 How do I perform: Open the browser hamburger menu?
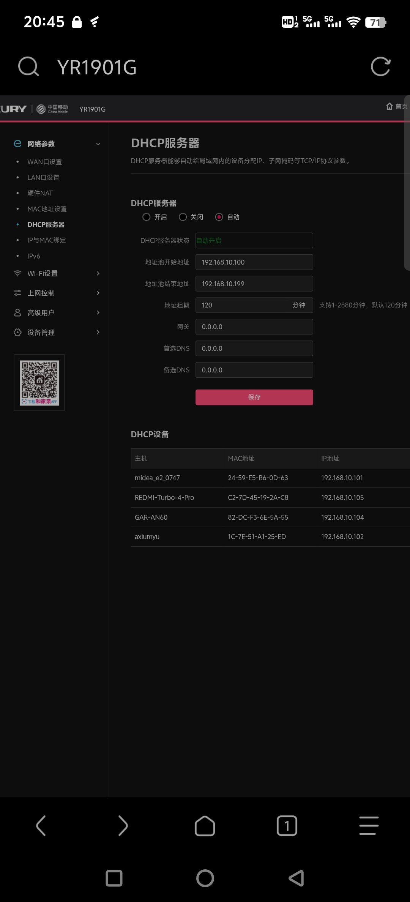[x=369, y=825]
